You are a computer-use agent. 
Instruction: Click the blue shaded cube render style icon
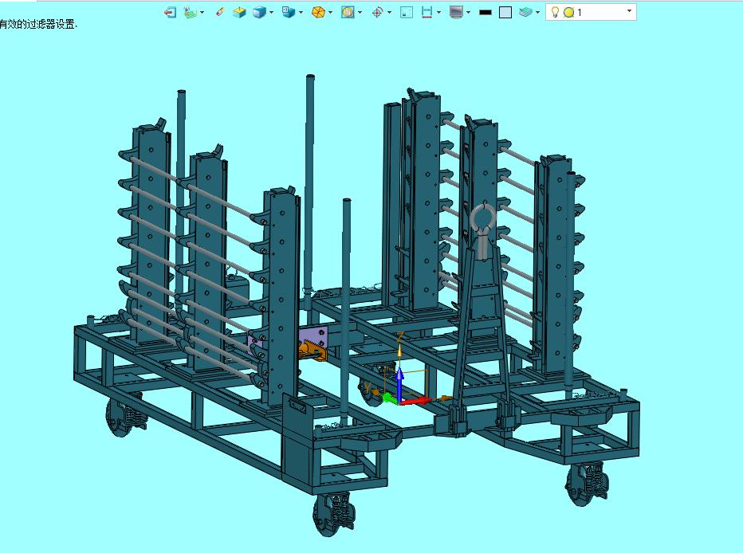[x=259, y=12]
